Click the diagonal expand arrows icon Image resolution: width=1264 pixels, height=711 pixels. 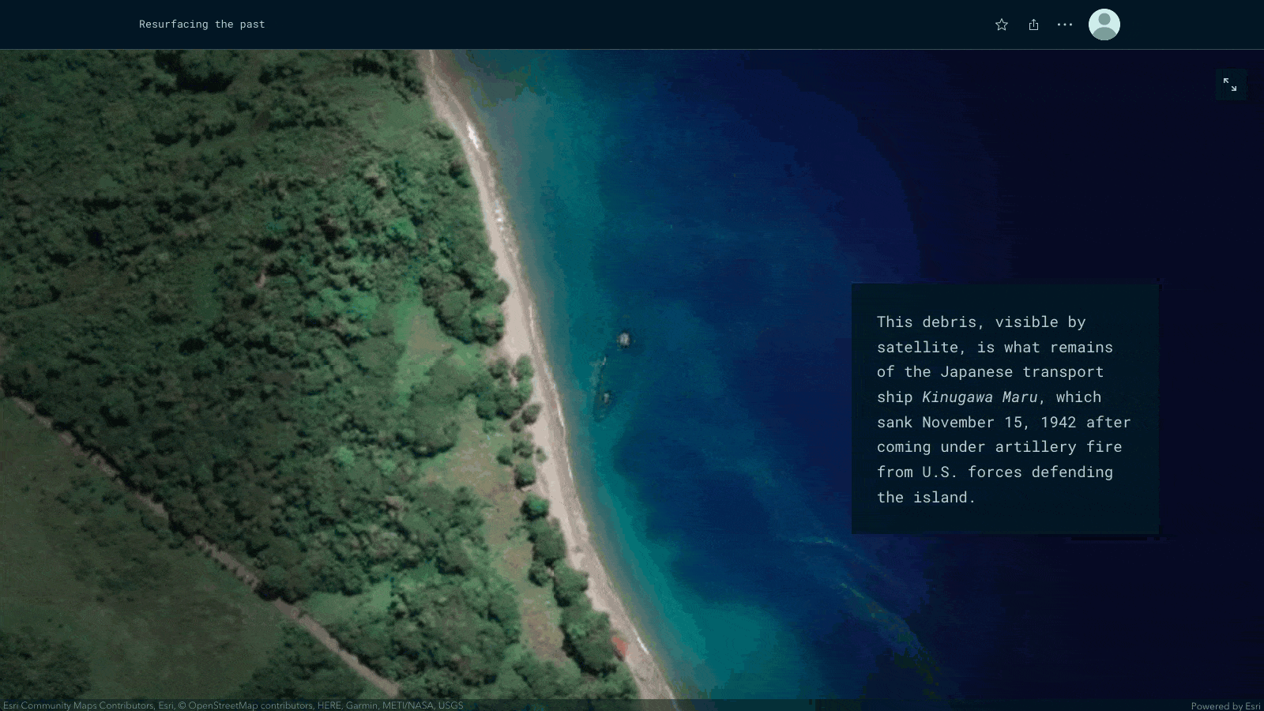coord(1230,85)
